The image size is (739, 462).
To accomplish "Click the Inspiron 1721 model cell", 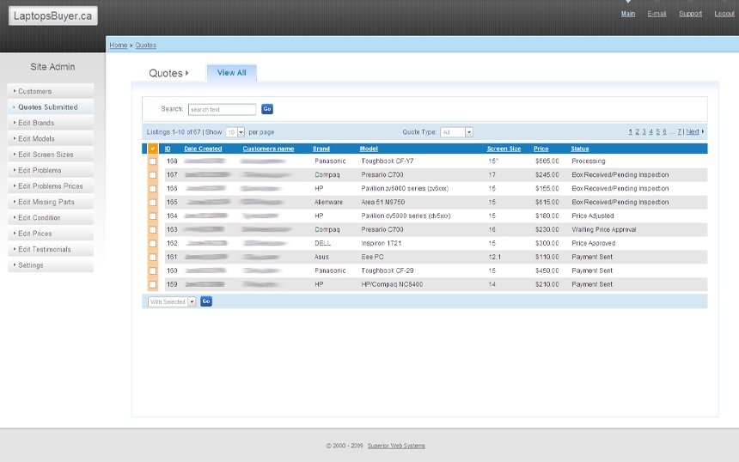I will [382, 244].
